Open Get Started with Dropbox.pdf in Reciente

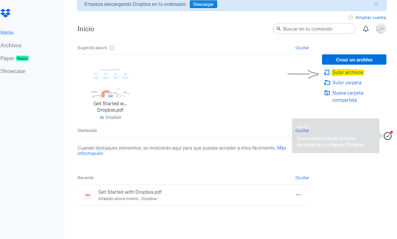130,192
